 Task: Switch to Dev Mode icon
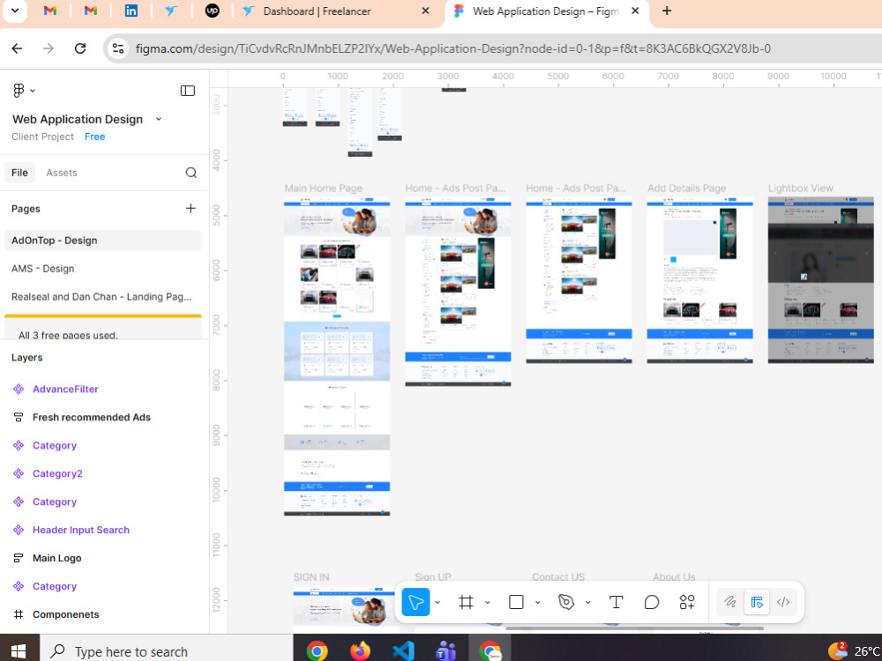pyautogui.click(x=783, y=602)
